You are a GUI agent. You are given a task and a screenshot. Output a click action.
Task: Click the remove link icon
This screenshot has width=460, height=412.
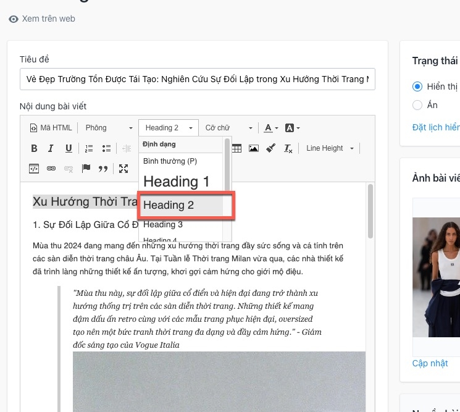pyautogui.click(x=69, y=169)
